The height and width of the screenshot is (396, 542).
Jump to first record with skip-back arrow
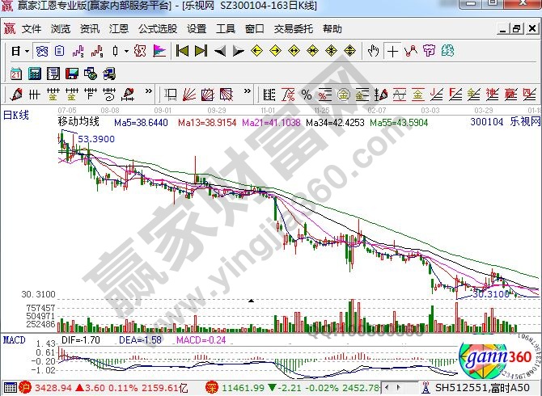point(182,51)
